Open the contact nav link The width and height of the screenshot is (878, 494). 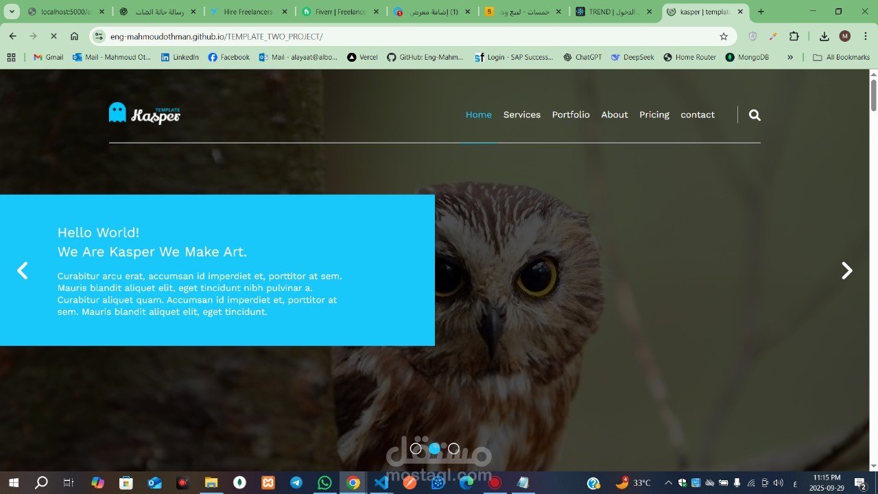(x=698, y=115)
